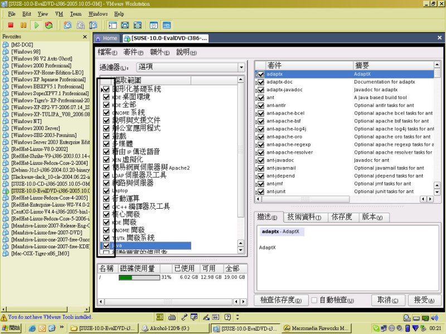This screenshot has height=334, width=446.
Task: Open the 說明 menu
Action: (186, 52)
